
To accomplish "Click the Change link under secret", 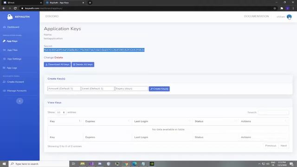I will tap(49, 58).
